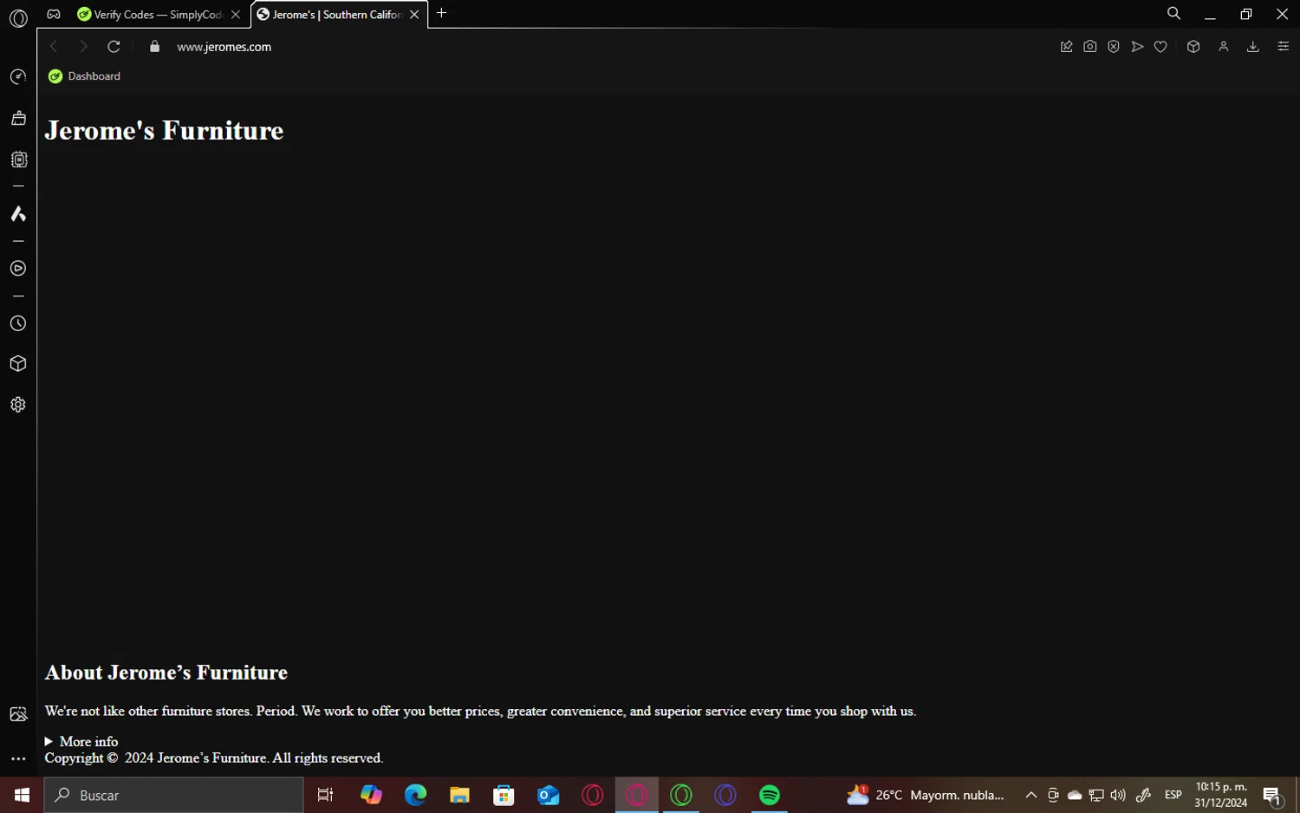Viewport: 1300px width, 813px height.
Task: Click the Buscar taskbar search box
Action: tap(174, 795)
